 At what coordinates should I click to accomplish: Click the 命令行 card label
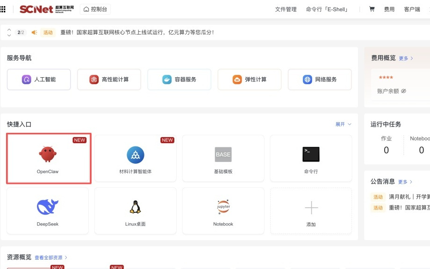311,172
